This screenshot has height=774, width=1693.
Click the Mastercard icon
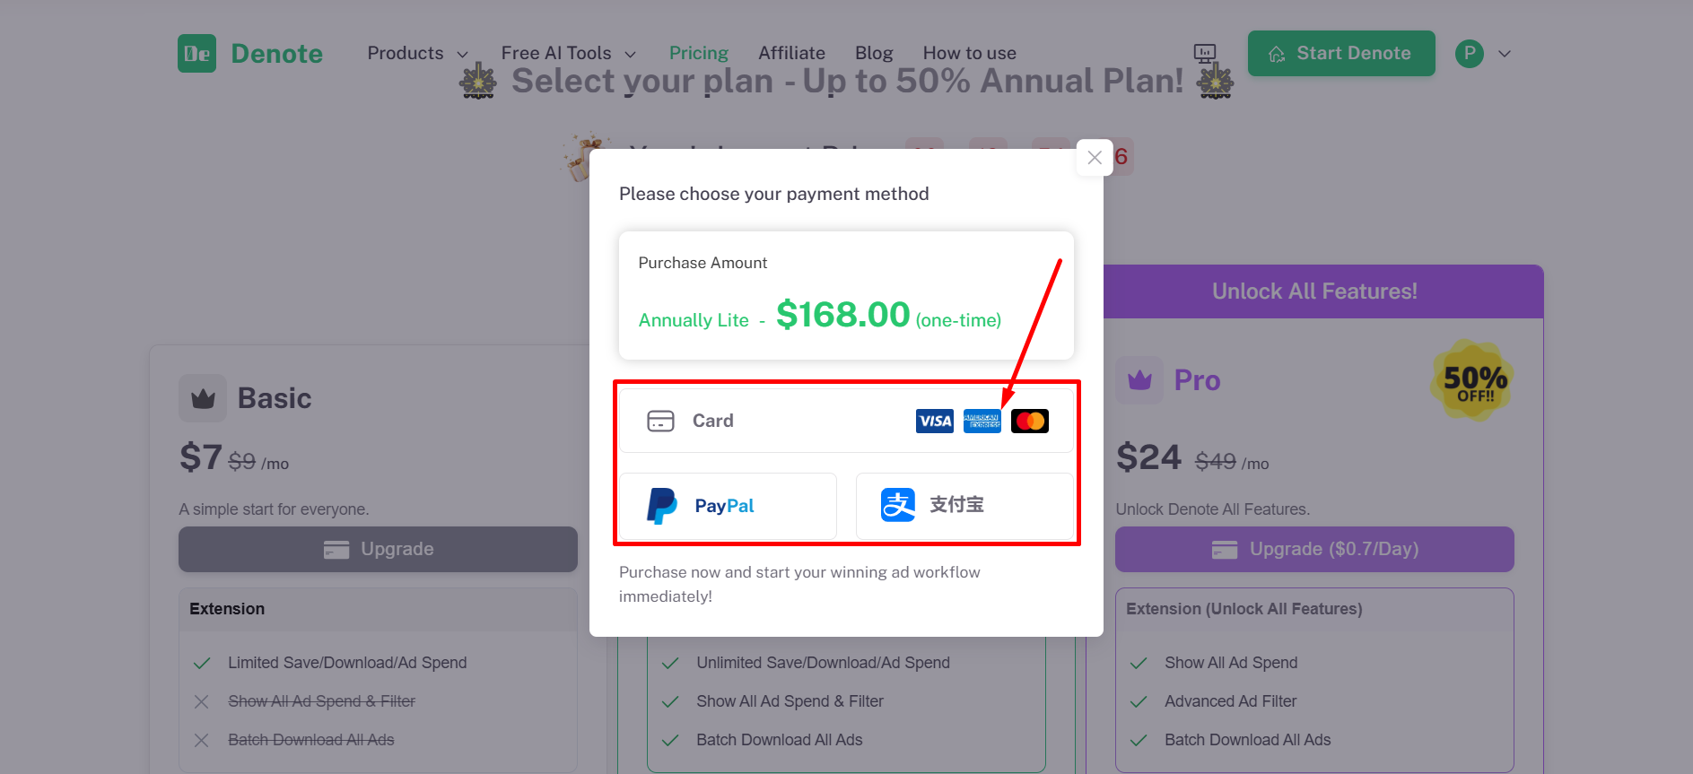click(x=1029, y=421)
